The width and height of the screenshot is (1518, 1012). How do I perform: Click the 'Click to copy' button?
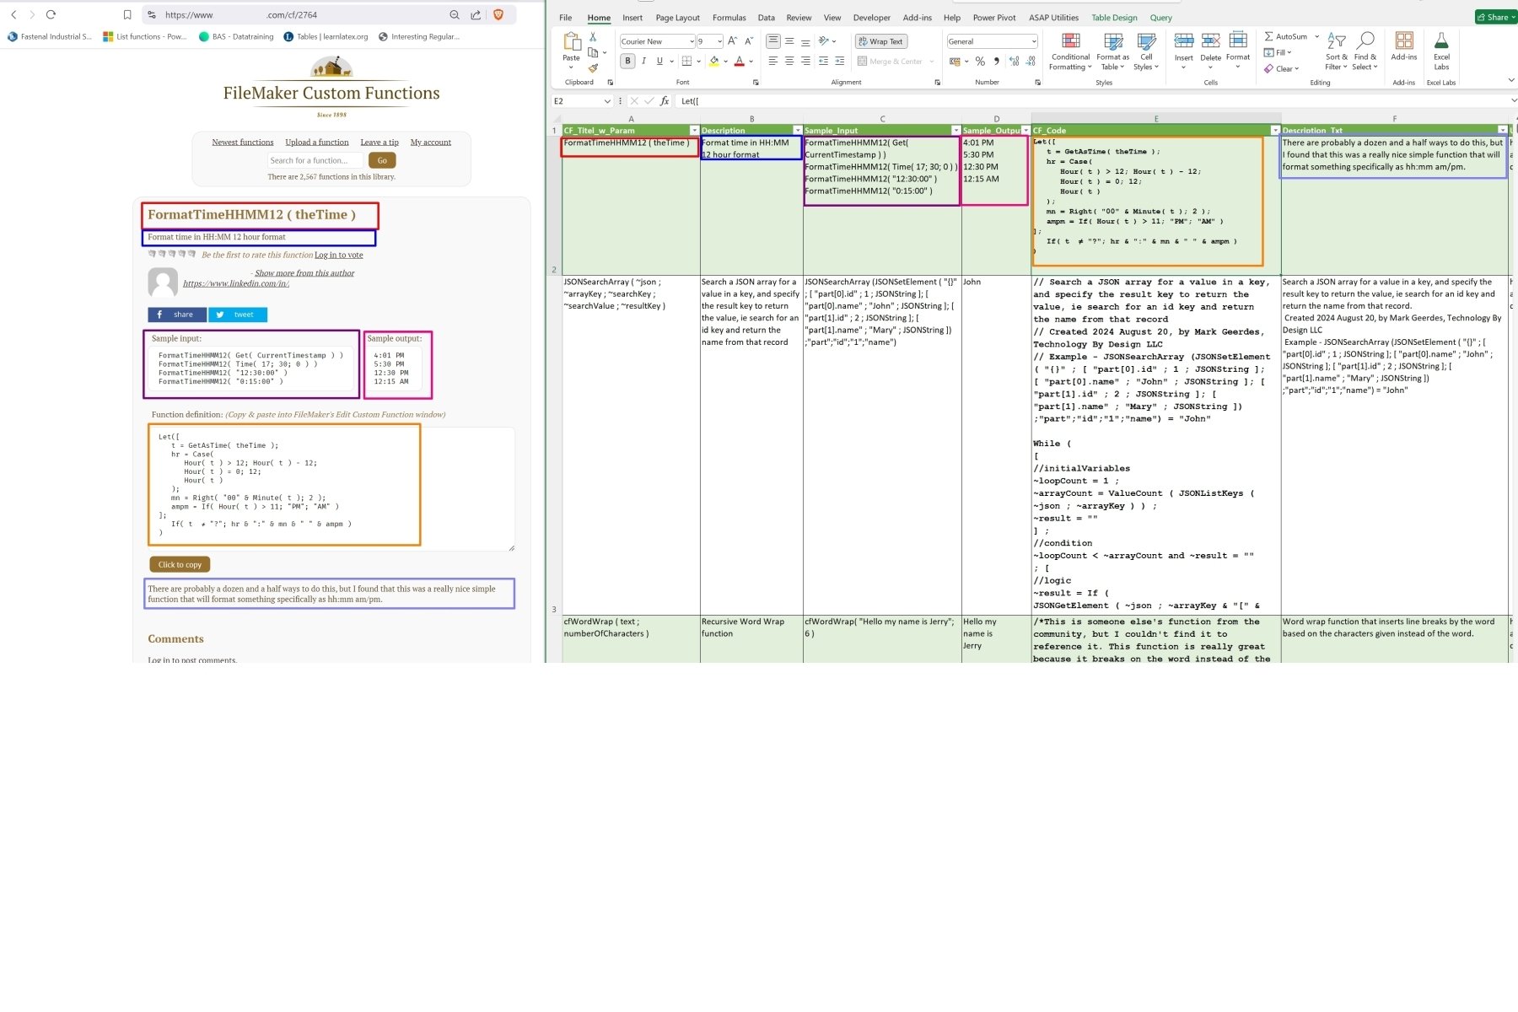180,564
